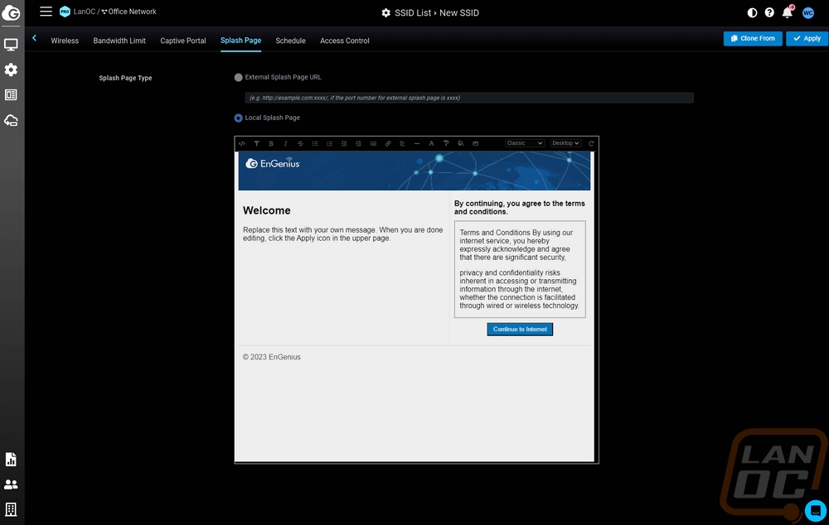
Task: Select Local Splash Page radio button
Action: tap(239, 118)
